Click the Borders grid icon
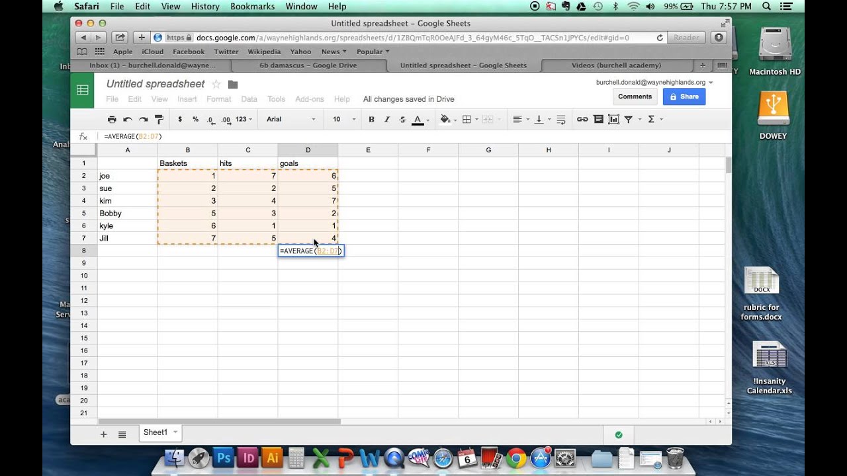 [467, 120]
